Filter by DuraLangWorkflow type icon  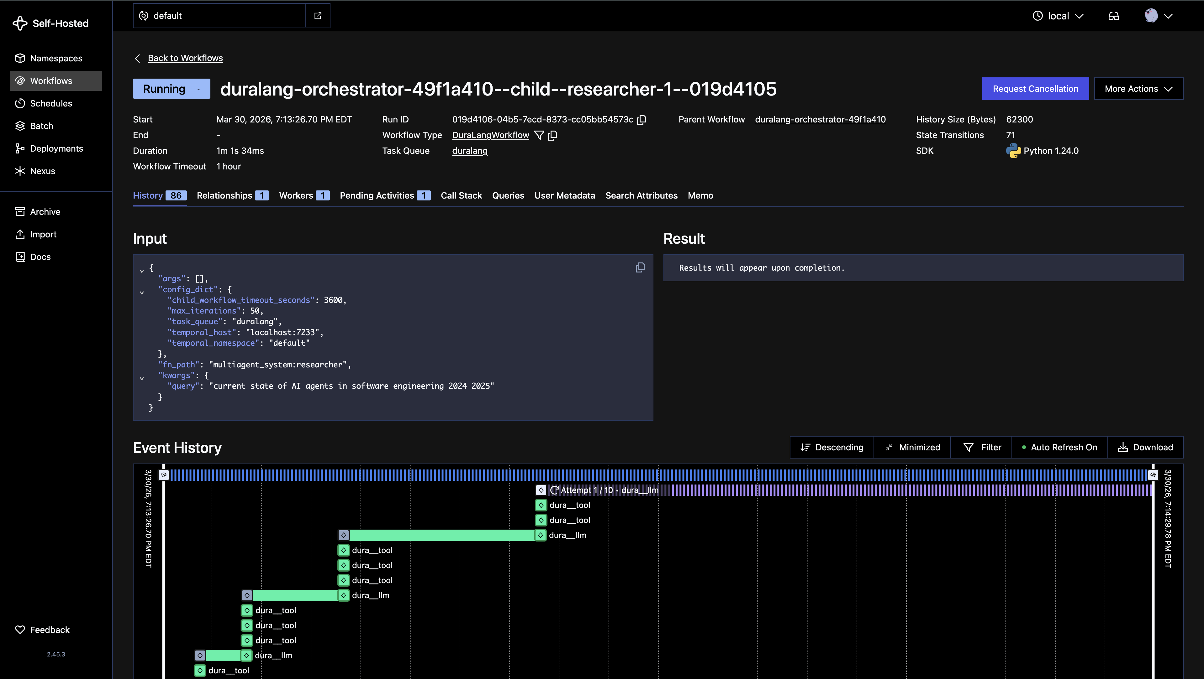pyautogui.click(x=539, y=135)
